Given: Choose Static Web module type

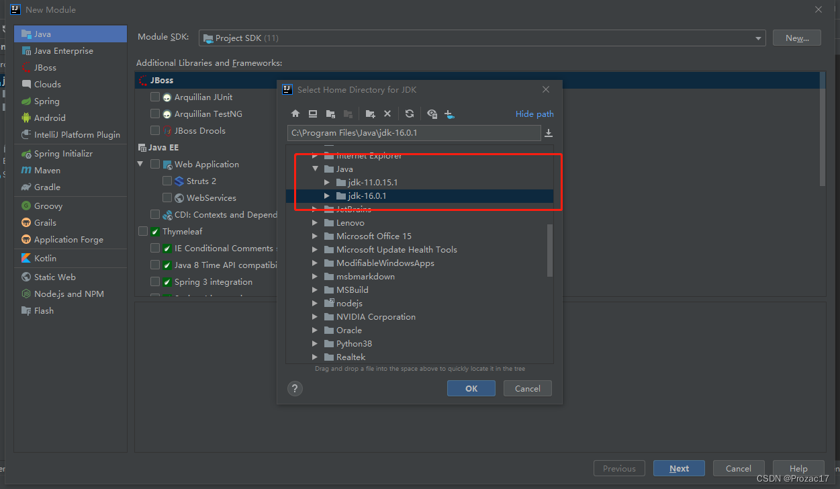Looking at the screenshot, I should point(71,277).
